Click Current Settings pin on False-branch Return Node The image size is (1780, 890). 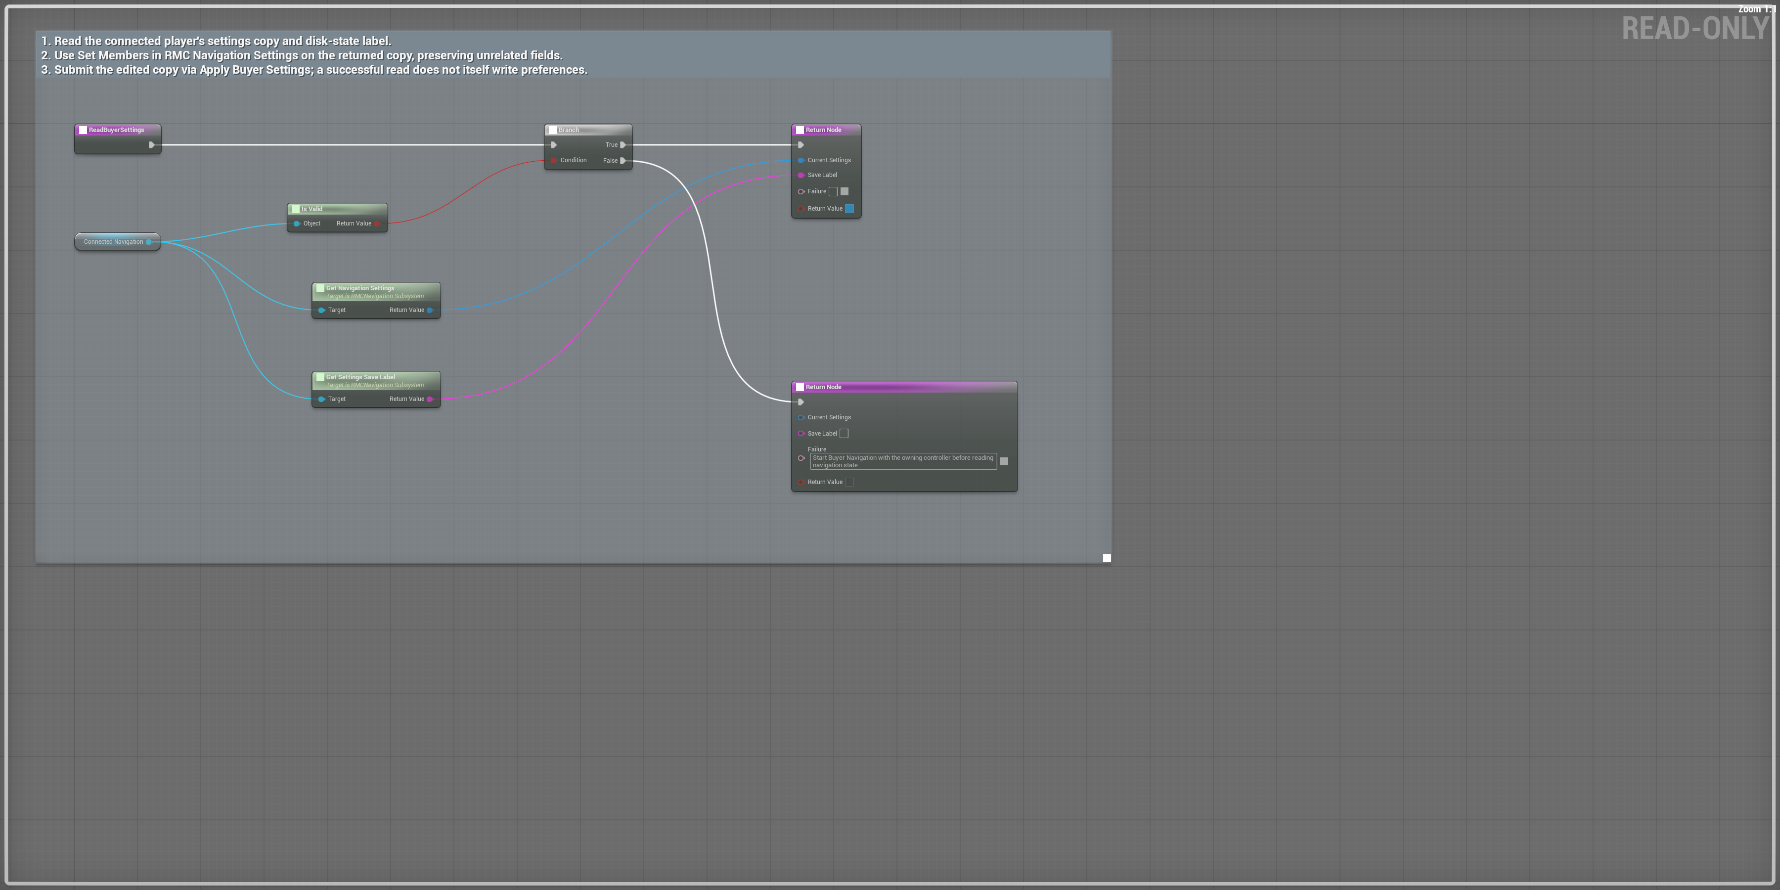801,417
